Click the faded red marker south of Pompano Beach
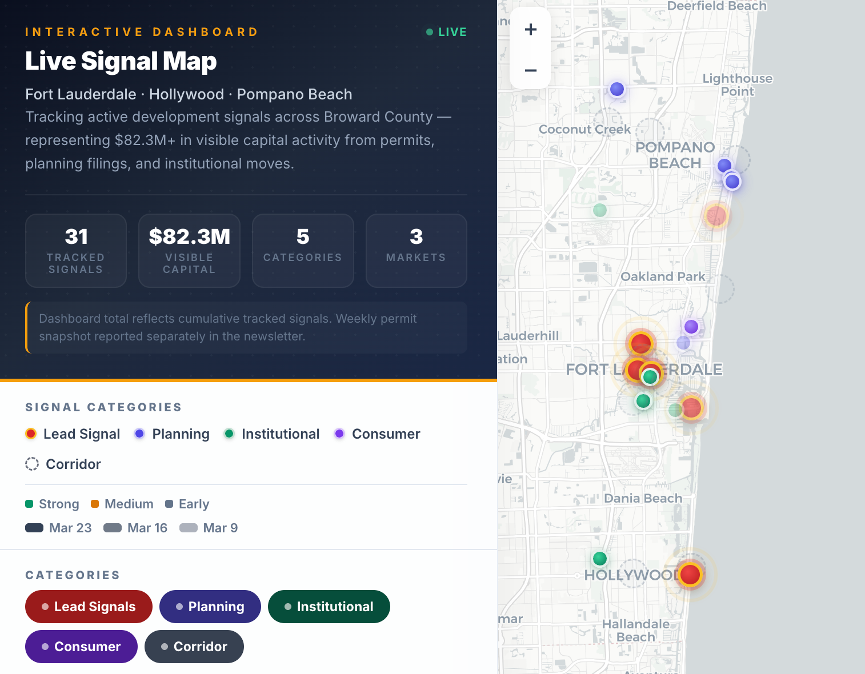865x674 pixels. 716,216
